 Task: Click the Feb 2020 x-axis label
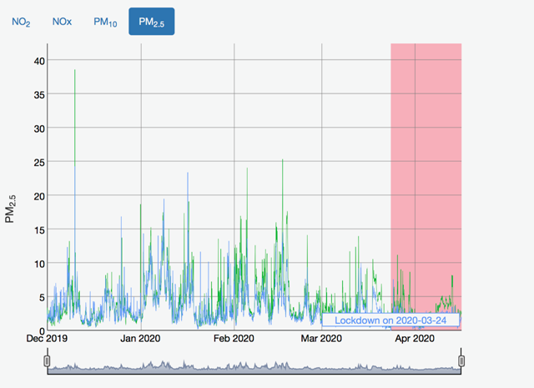click(x=234, y=339)
